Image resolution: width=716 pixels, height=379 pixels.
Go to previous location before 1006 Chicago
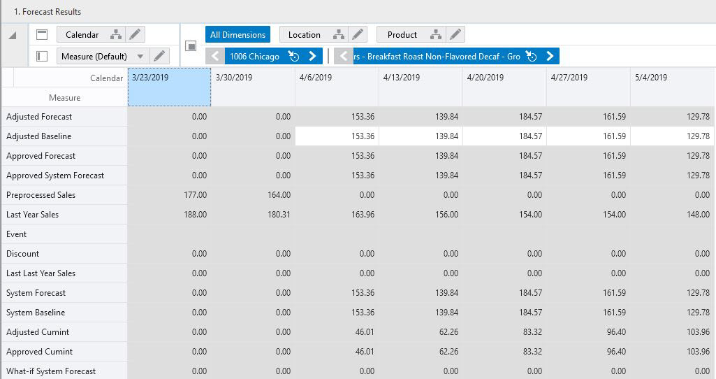215,56
